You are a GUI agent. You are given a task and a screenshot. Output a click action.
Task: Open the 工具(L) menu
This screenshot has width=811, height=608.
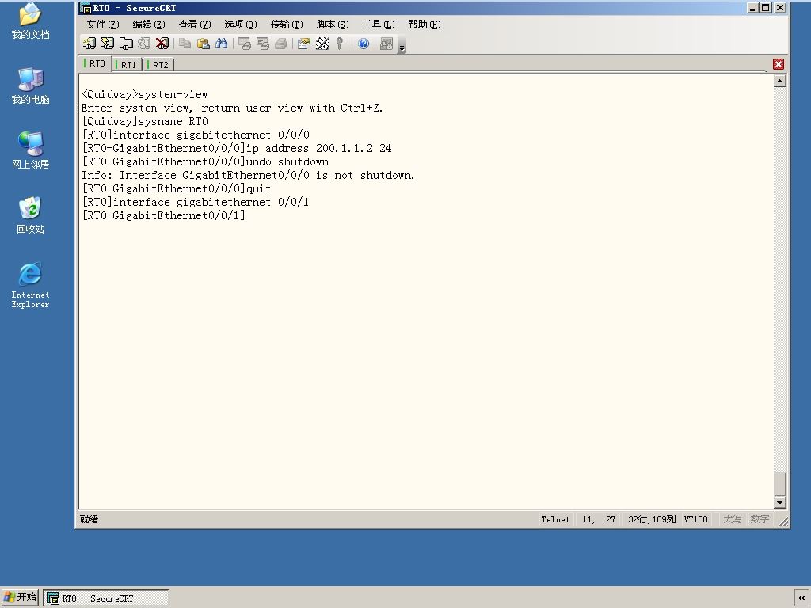pos(379,25)
